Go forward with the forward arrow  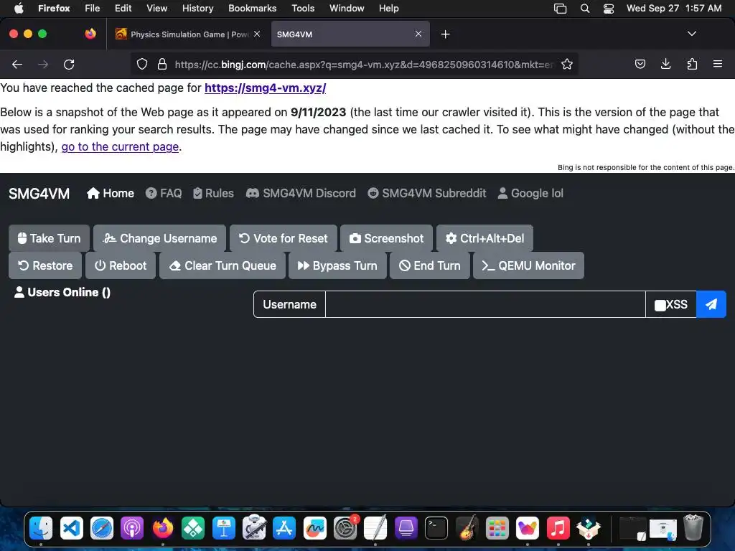pyautogui.click(x=43, y=64)
